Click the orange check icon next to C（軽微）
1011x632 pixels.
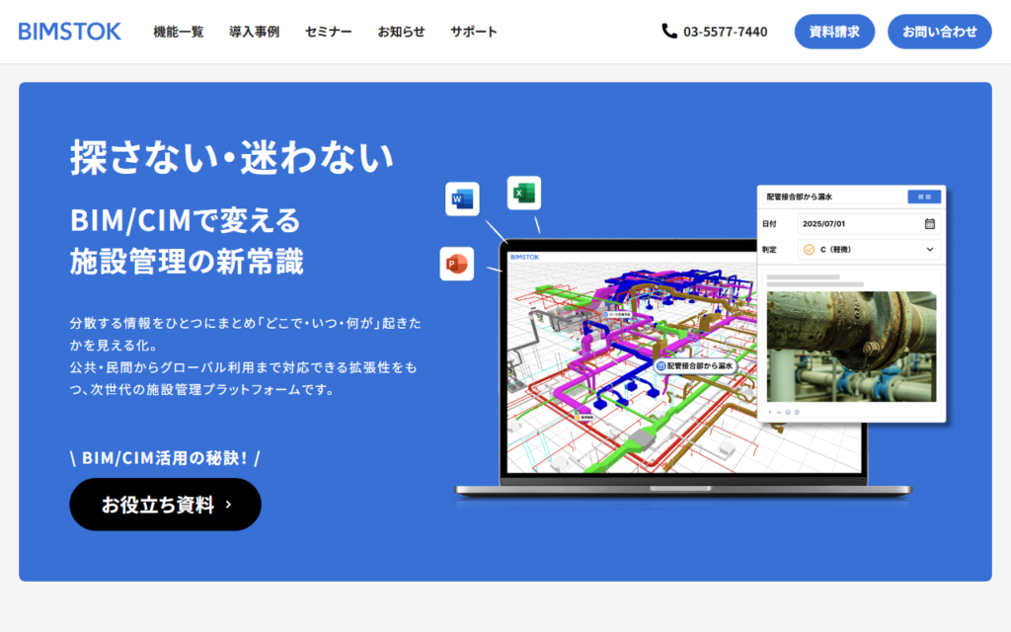tap(809, 250)
